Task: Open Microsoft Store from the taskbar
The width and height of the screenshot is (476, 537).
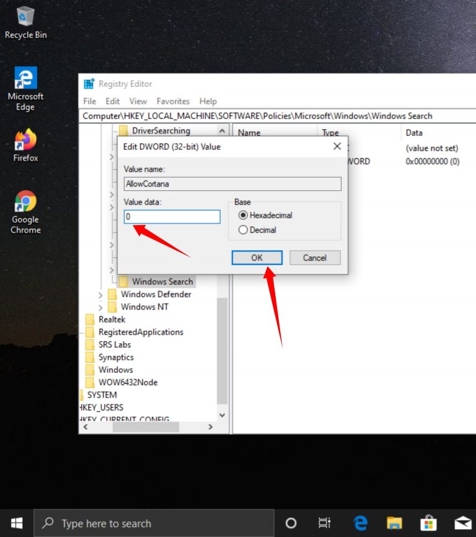Action: pos(428,523)
